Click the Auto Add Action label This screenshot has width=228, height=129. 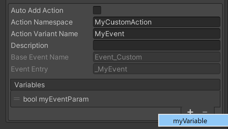[37, 11]
